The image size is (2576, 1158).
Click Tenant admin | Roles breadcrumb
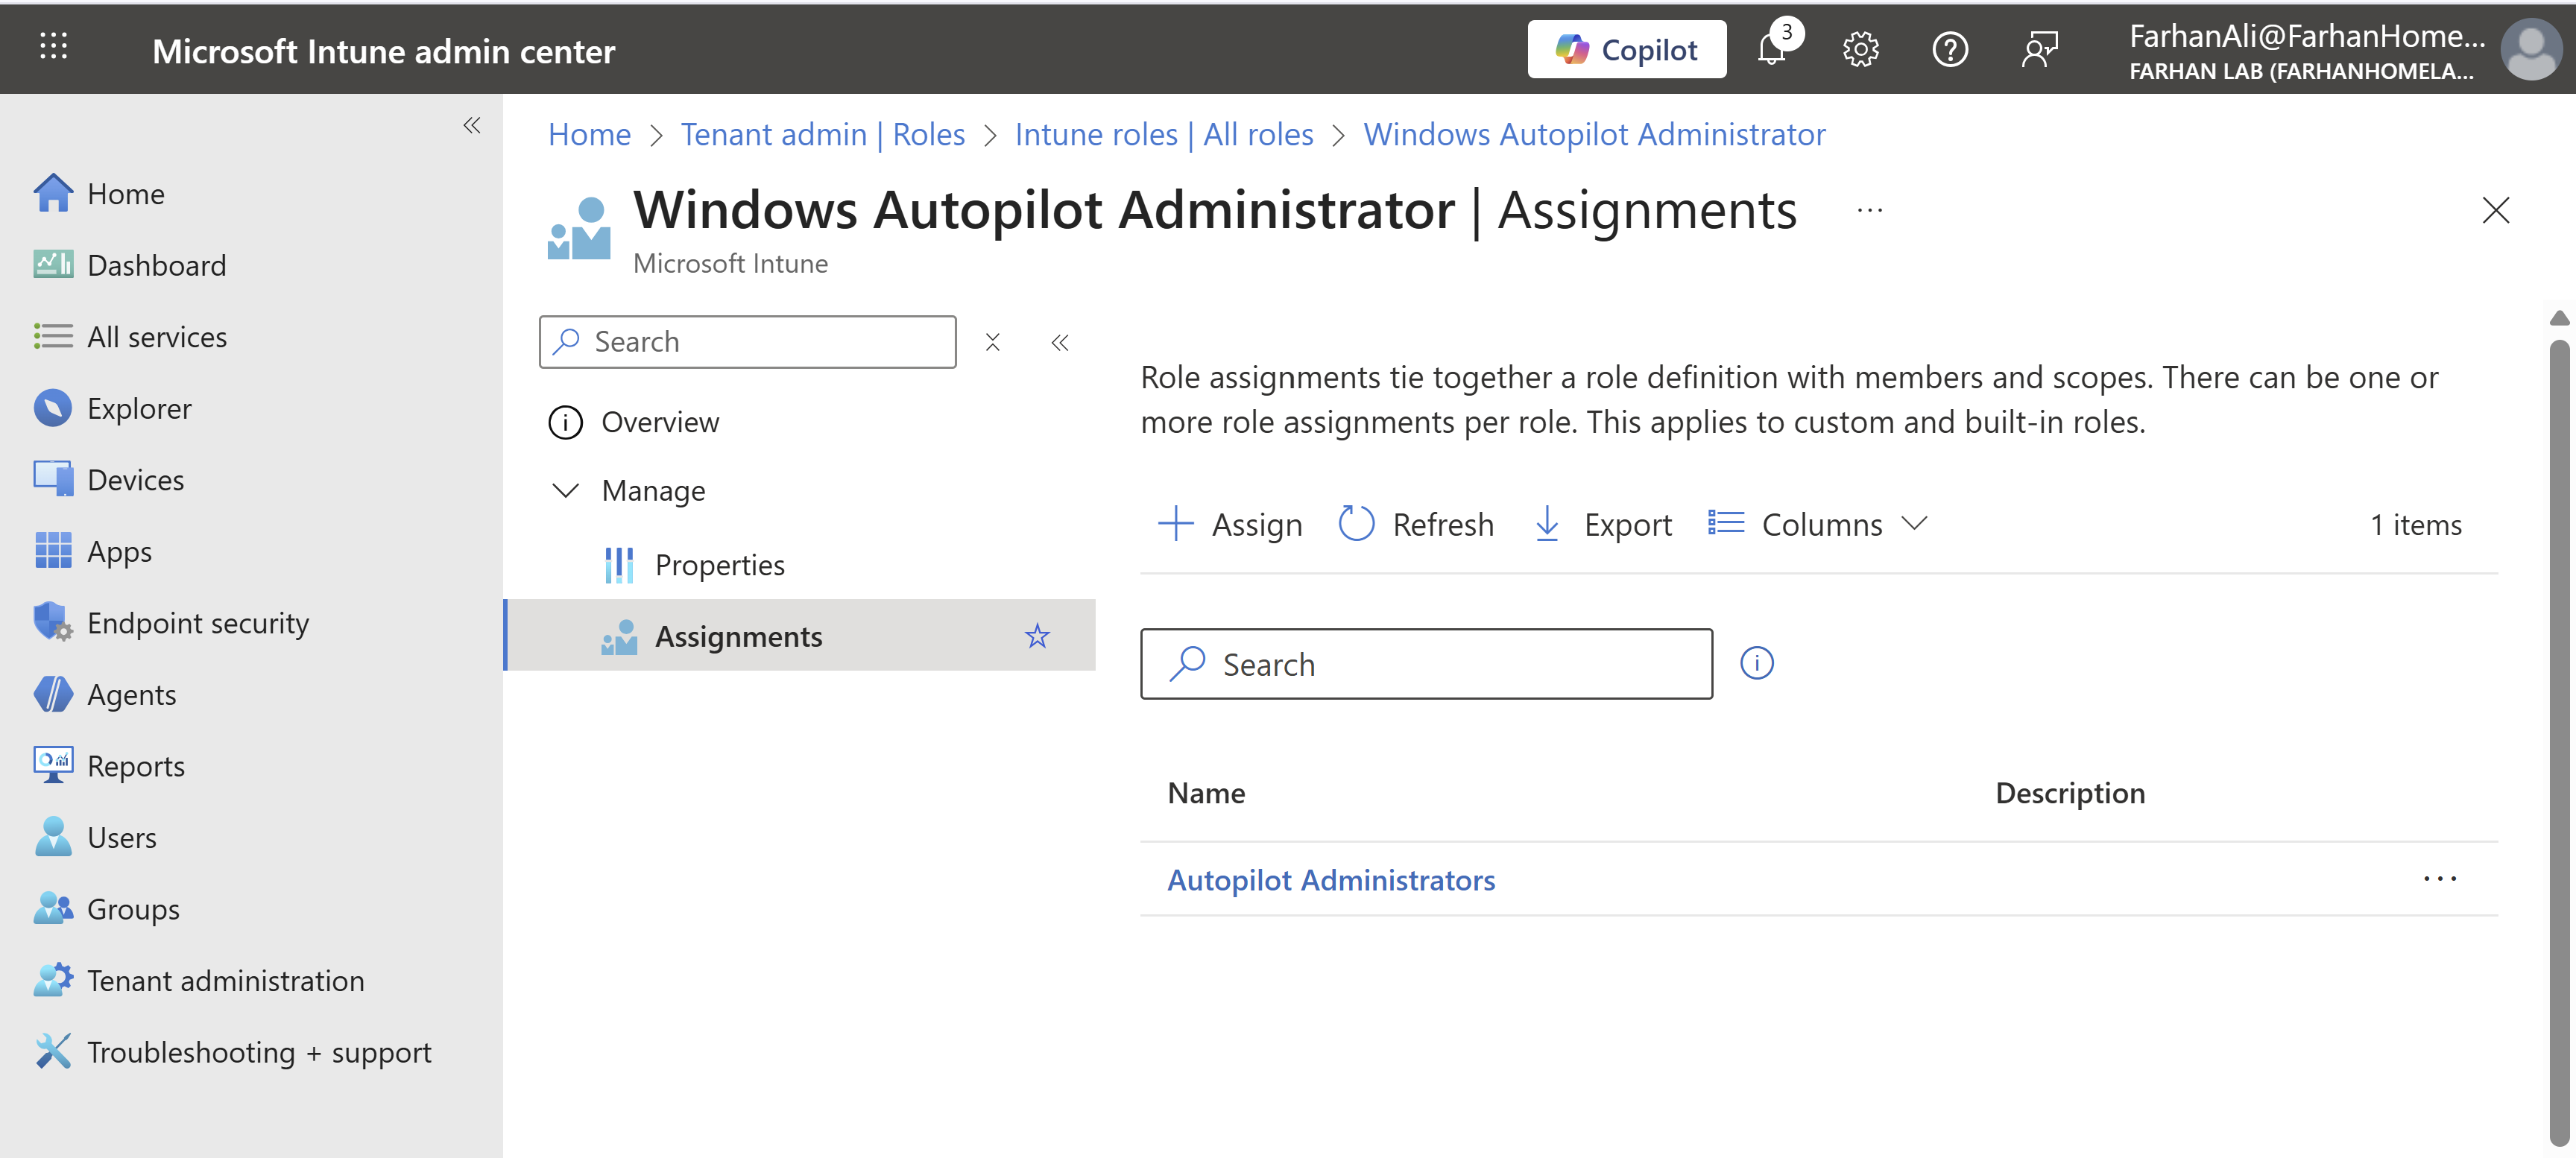(822, 134)
